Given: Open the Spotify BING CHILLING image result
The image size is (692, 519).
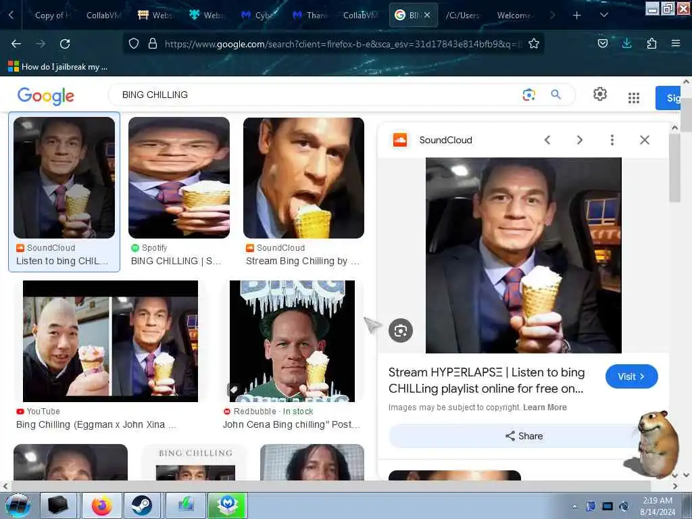Looking at the screenshot, I should (178, 191).
